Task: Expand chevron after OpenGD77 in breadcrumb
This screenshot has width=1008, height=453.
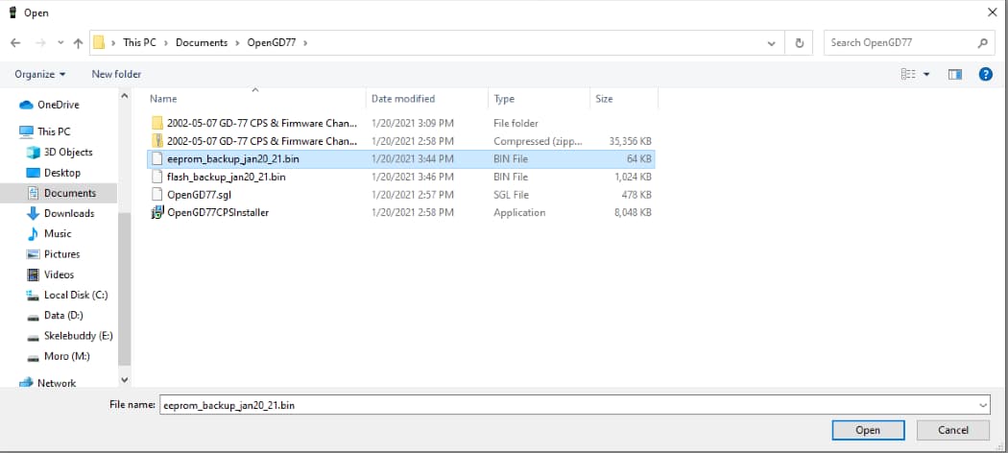Action: 305,43
